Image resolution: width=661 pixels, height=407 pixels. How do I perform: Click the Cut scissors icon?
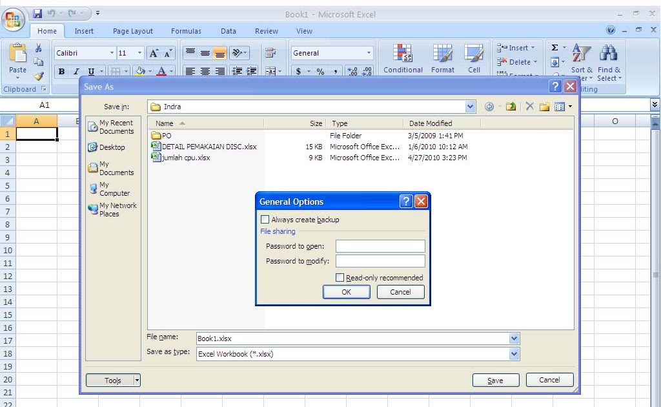38,48
